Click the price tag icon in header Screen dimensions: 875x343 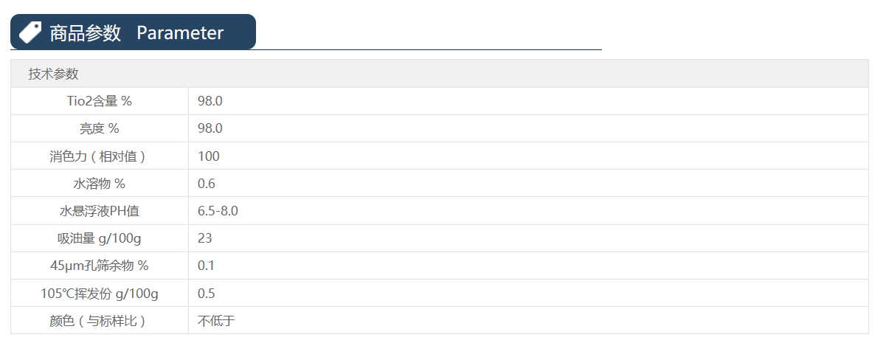pyautogui.click(x=30, y=32)
